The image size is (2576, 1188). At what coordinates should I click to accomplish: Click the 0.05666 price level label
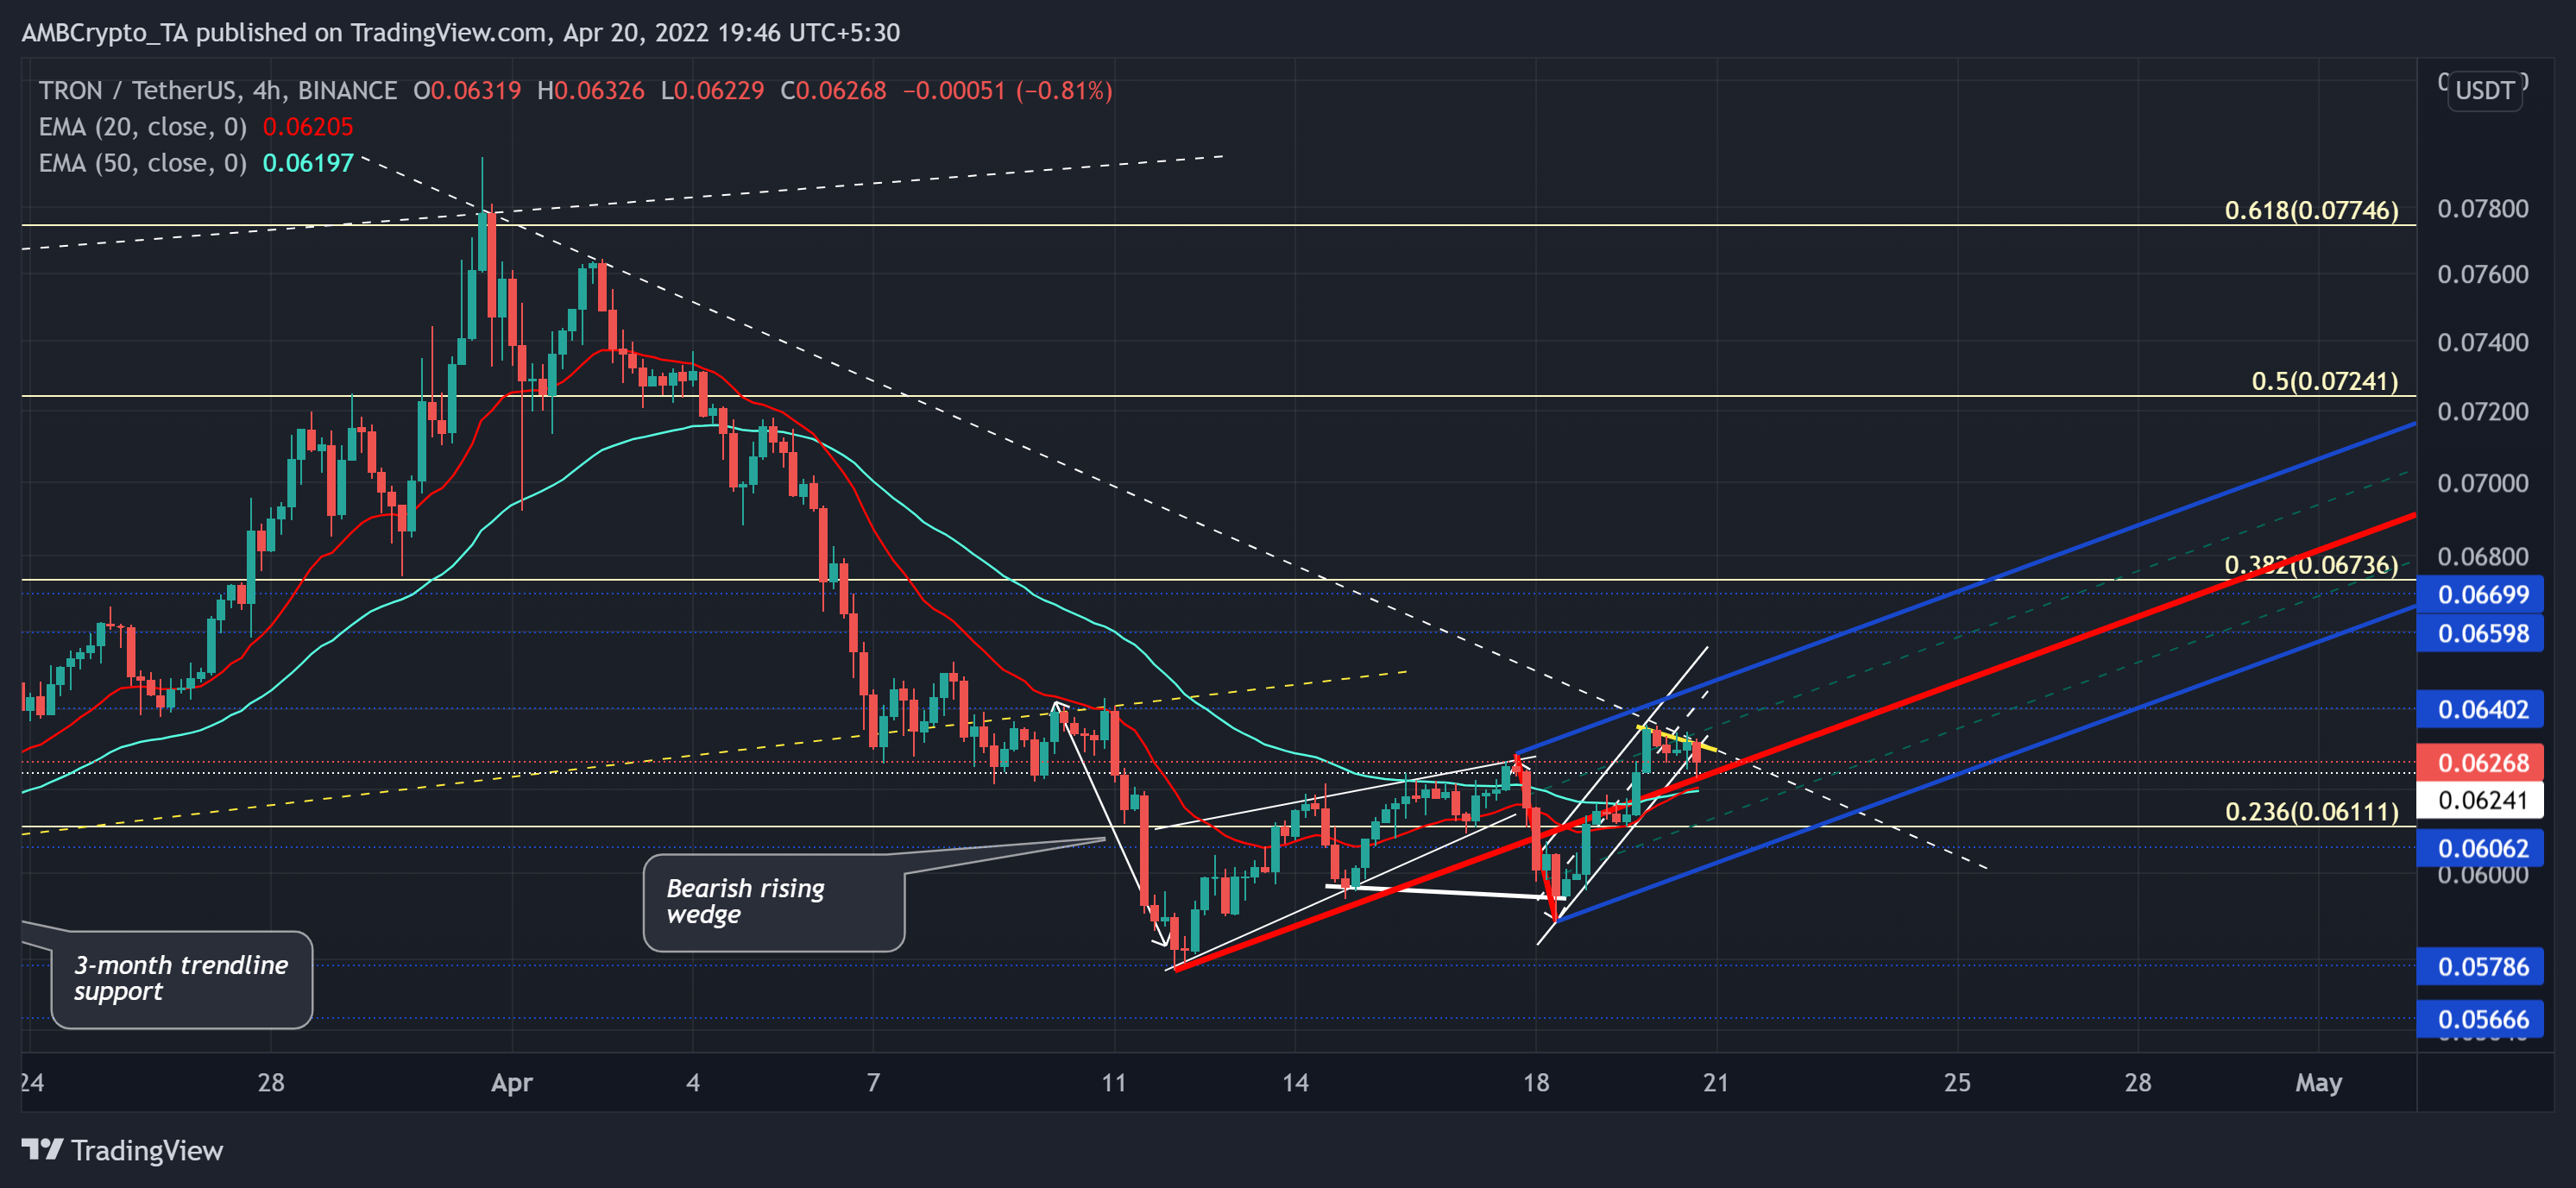pos(2482,1019)
